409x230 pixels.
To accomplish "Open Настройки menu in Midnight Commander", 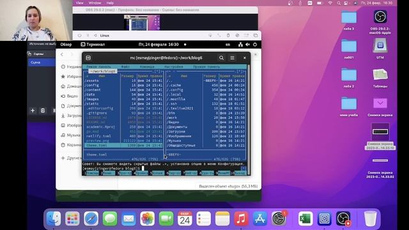I will 174,66.
